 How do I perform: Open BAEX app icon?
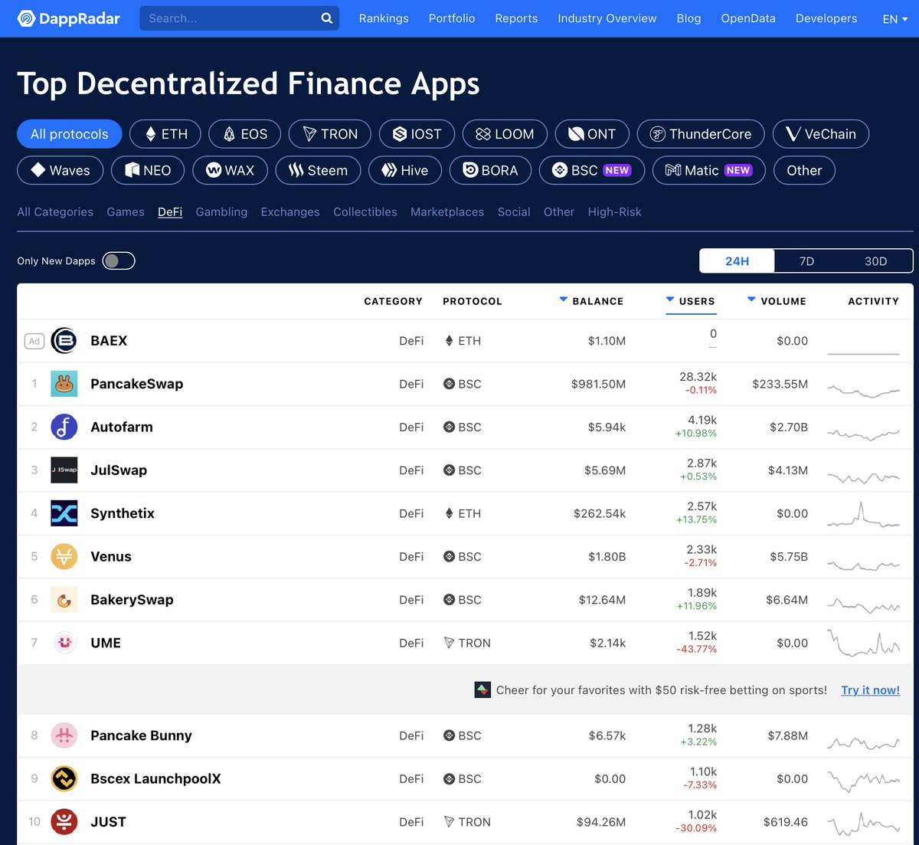point(64,341)
